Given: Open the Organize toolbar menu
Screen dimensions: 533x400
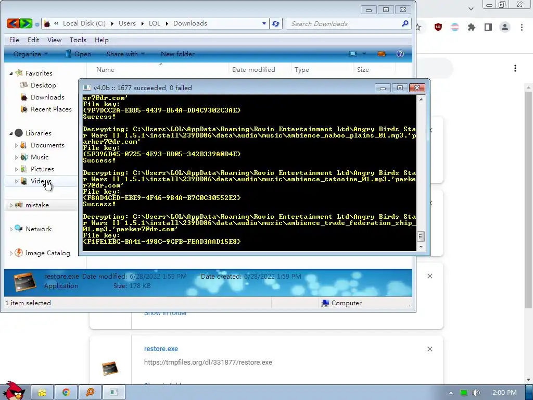Looking at the screenshot, I should point(31,54).
